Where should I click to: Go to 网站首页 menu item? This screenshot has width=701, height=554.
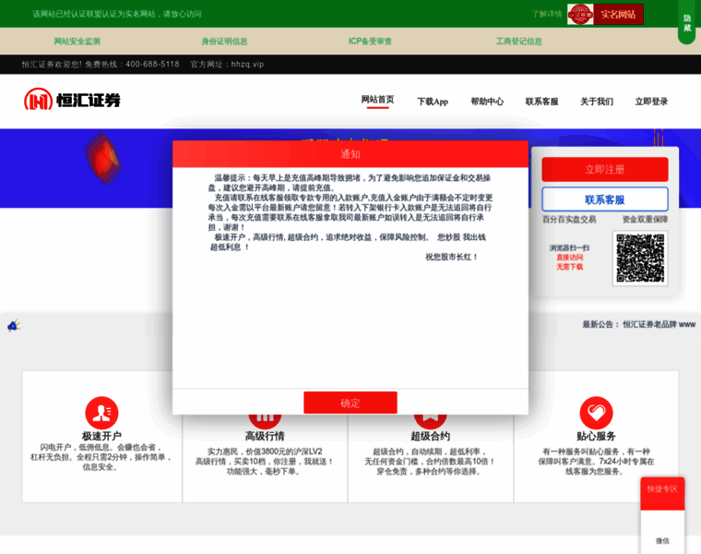point(378,100)
